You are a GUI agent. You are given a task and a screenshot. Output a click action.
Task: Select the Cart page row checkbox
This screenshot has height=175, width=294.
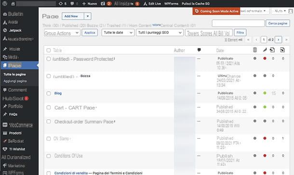(x=49, y=108)
